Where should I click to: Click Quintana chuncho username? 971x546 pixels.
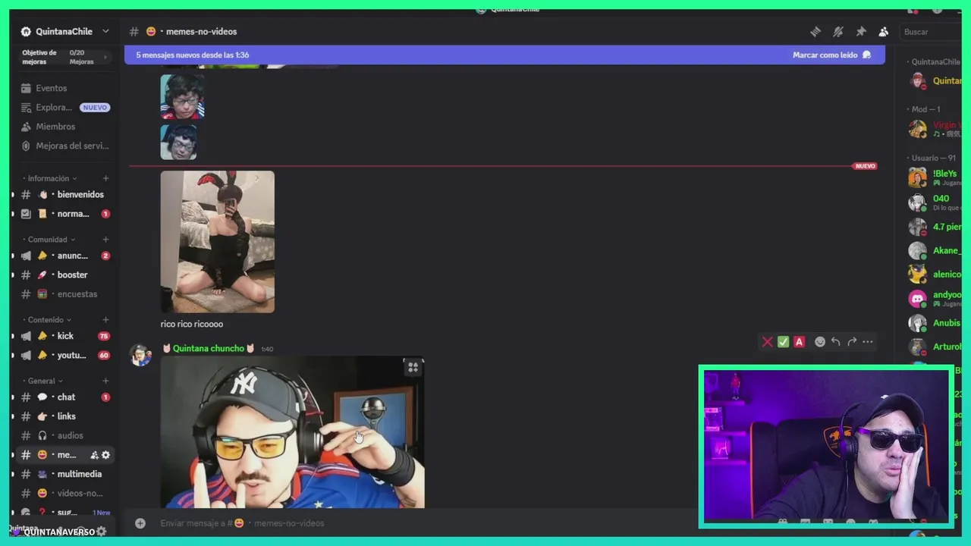(x=209, y=349)
